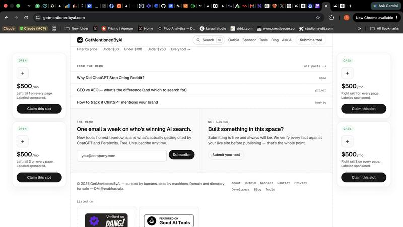Filter tools by Under $250
This screenshot has height=227, width=403.
pos(156,49)
